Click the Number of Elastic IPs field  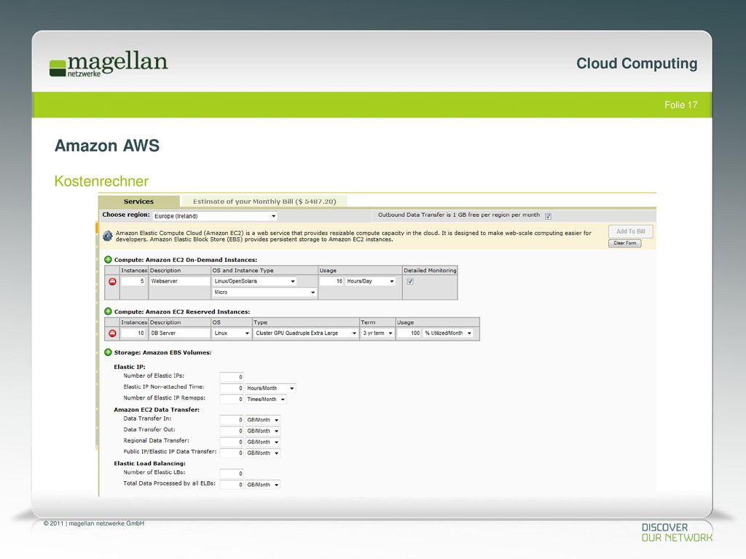click(232, 377)
